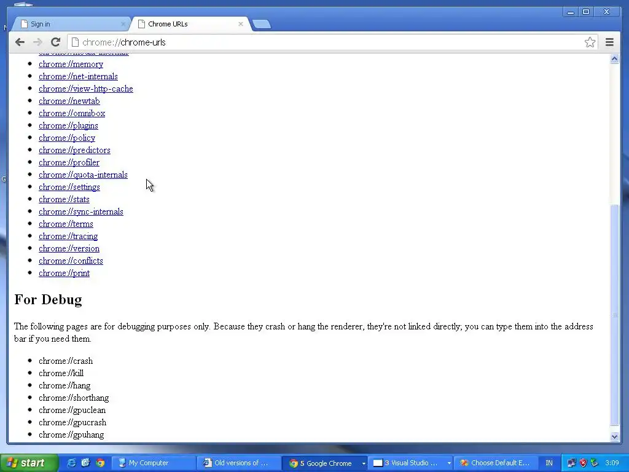
Task: Open the chrome://memory link
Action: click(71, 64)
